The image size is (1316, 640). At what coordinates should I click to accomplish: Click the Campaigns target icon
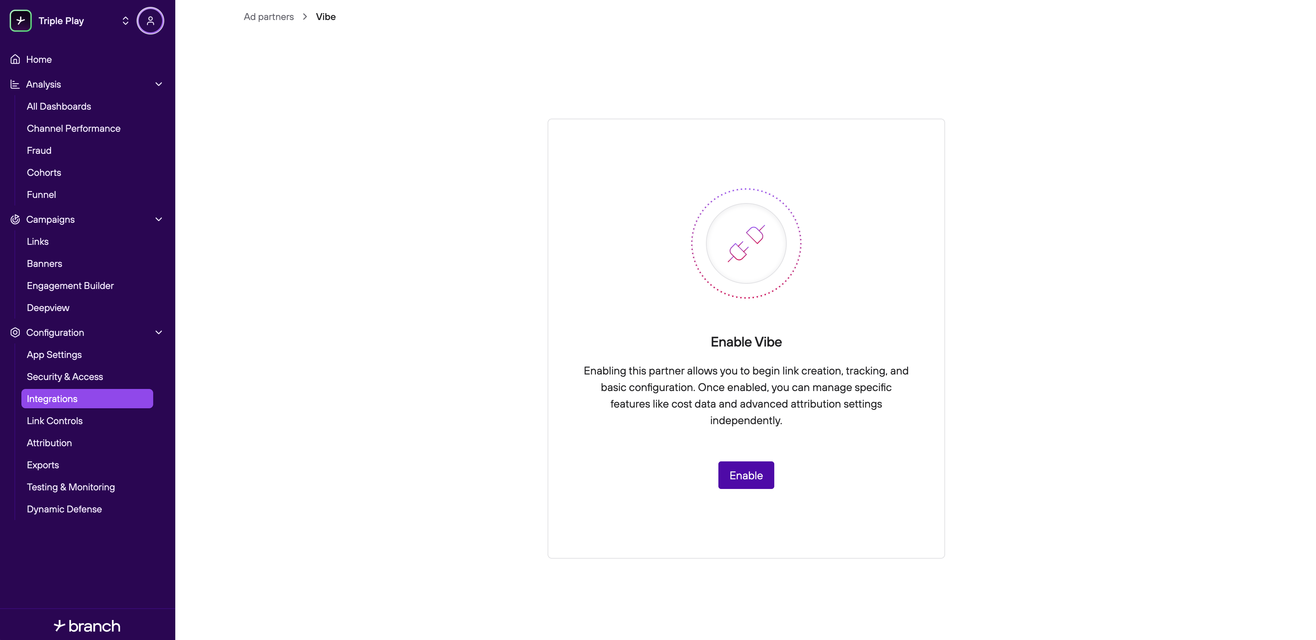[x=15, y=219]
